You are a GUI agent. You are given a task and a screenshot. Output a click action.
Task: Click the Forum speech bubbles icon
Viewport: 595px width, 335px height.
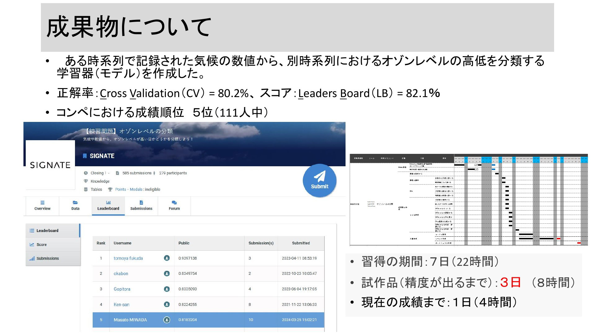[x=174, y=203]
